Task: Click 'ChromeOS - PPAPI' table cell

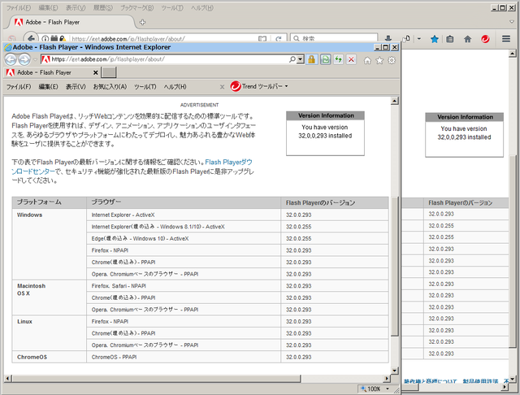Action: (x=184, y=357)
